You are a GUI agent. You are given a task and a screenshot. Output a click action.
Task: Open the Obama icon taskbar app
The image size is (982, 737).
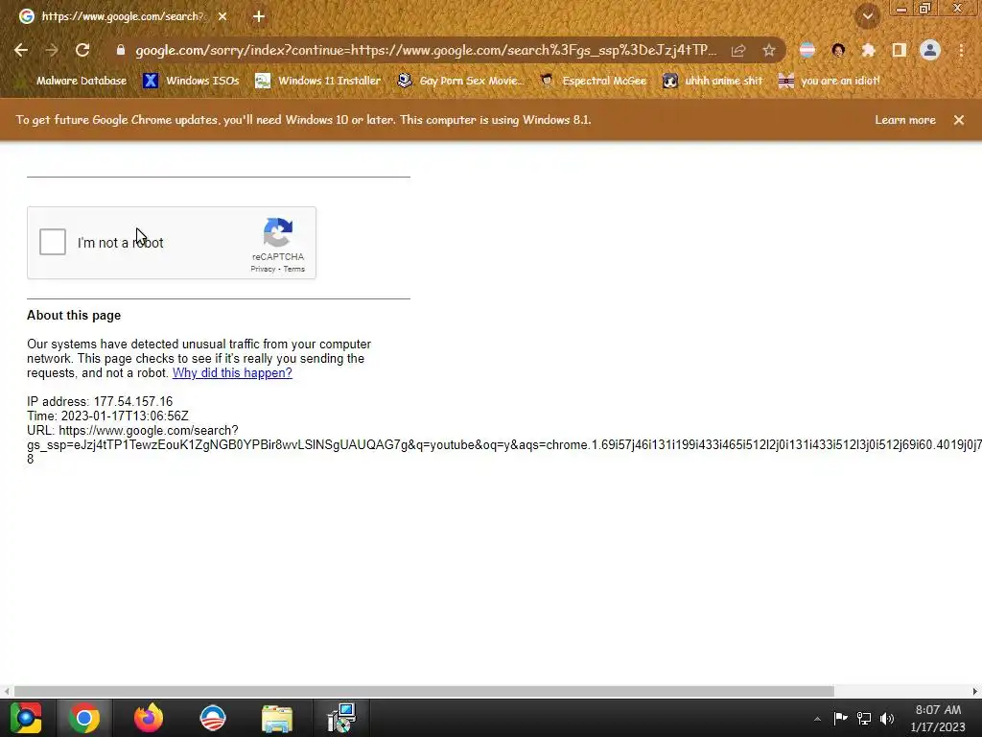tap(212, 718)
